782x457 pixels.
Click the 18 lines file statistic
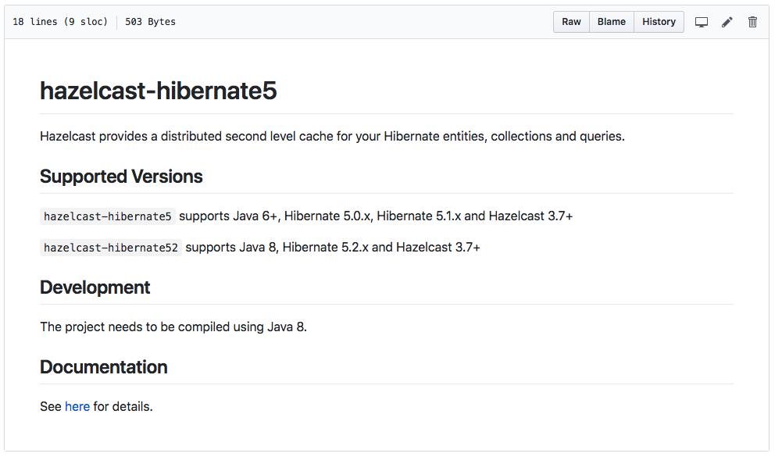(35, 22)
